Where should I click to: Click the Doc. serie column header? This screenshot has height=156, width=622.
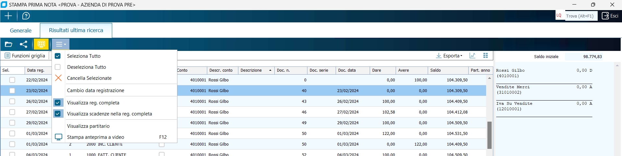(321, 70)
